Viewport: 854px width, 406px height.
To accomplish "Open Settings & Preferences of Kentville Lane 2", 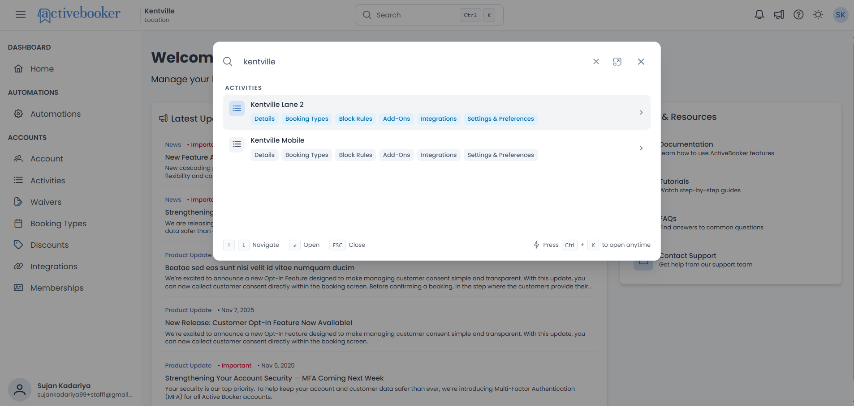I will pos(500,119).
